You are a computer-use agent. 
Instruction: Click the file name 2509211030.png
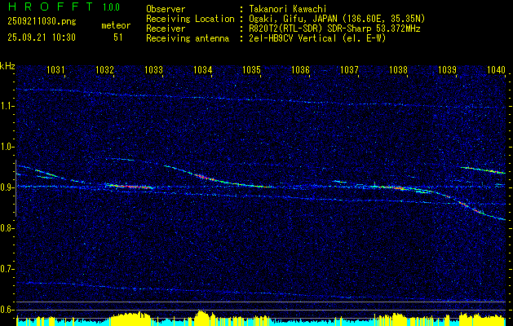(x=42, y=22)
